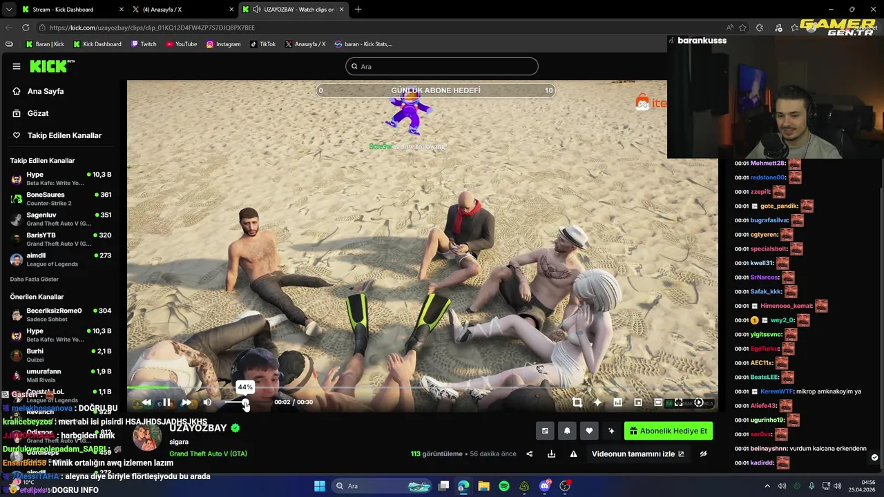Viewport: 884px width, 497px height.
Task: Show hidden system tray icons chevron
Action: tap(767, 486)
